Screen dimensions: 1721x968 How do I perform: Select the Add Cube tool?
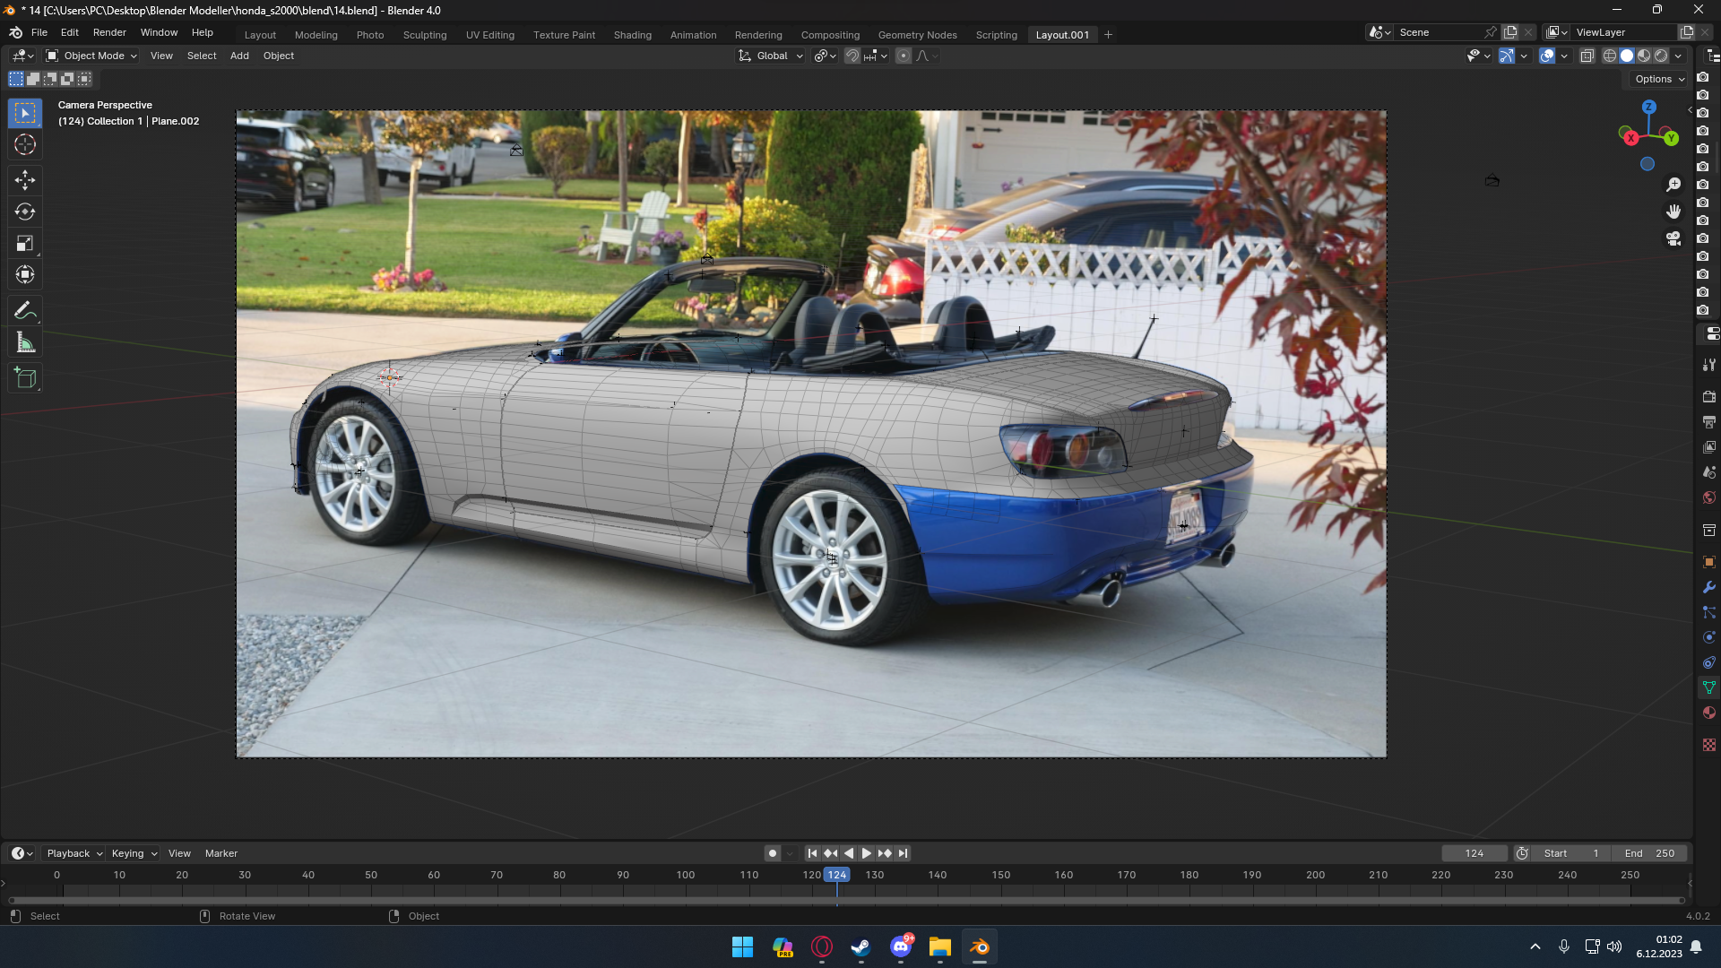[x=25, y=378]
